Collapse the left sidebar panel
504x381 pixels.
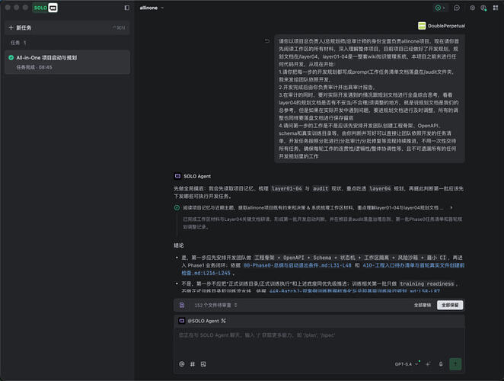(x=127, y=8)
